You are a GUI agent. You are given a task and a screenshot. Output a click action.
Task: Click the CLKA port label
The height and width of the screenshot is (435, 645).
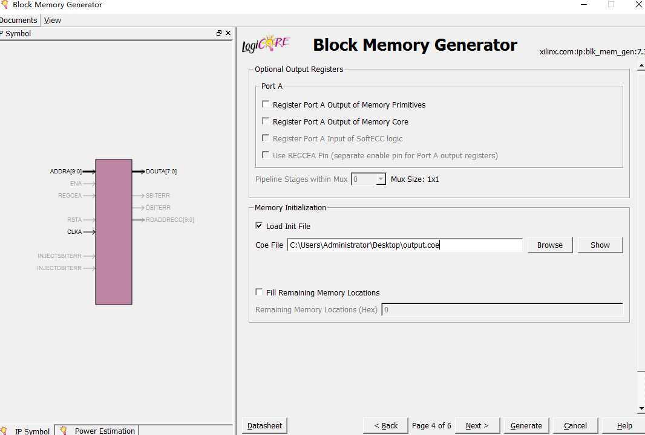coord(74,231)
